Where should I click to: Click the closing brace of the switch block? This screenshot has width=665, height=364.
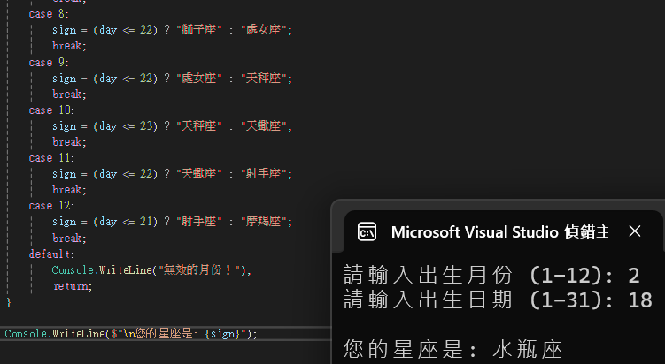(9, 302)
